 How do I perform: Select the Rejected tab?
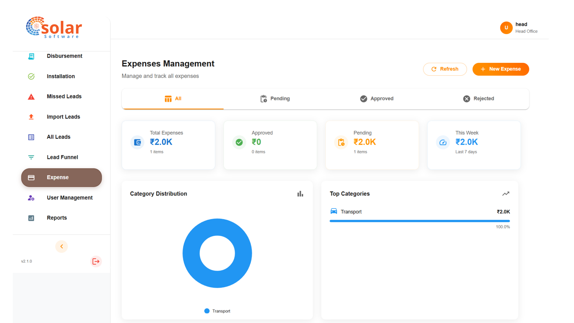click(479, 98)
